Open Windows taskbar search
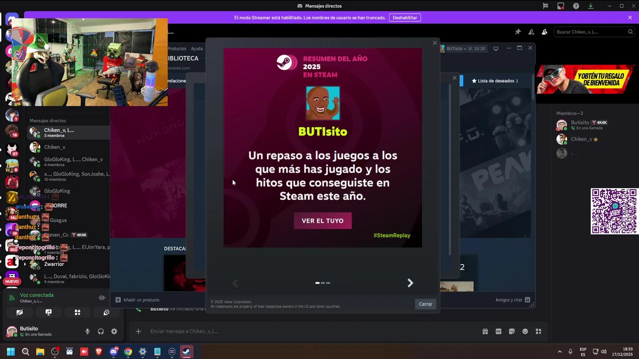This screenshot has height=359, width=639. click(25, 352)
